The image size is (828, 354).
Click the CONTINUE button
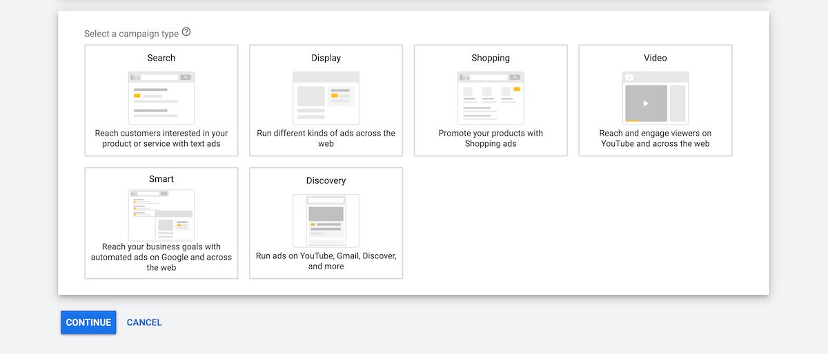point(88,322)
